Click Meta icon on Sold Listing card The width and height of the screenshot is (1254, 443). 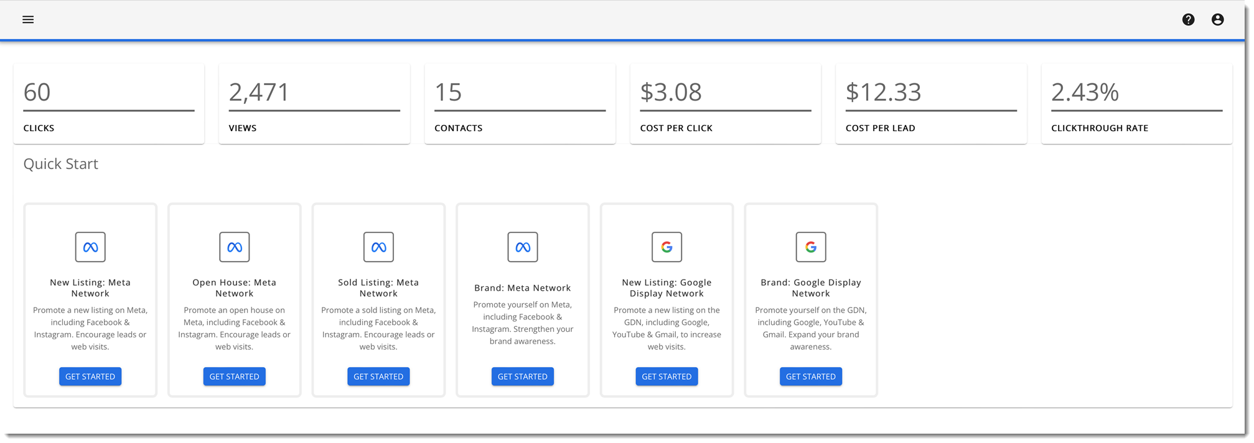[x=378, y=247]
